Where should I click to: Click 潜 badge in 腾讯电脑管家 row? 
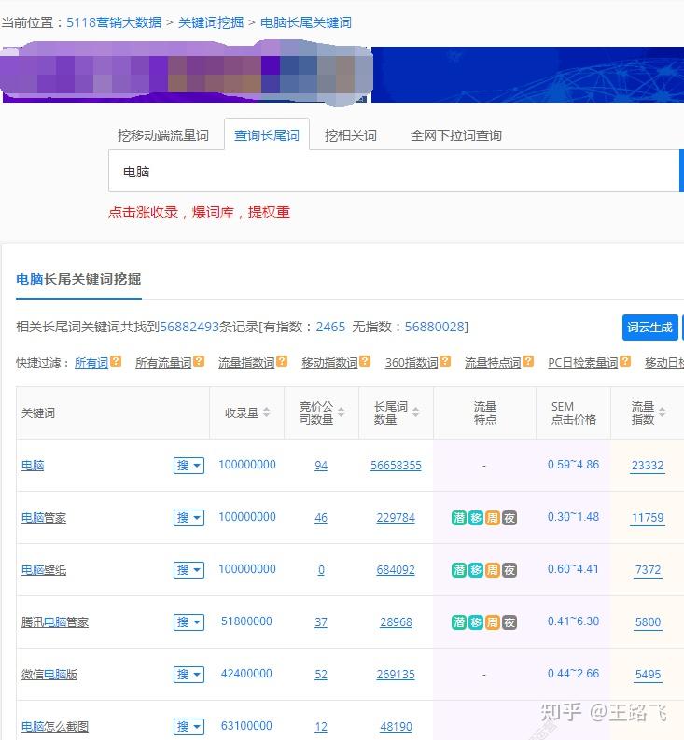pyautogui.click(x=459, y=622)
